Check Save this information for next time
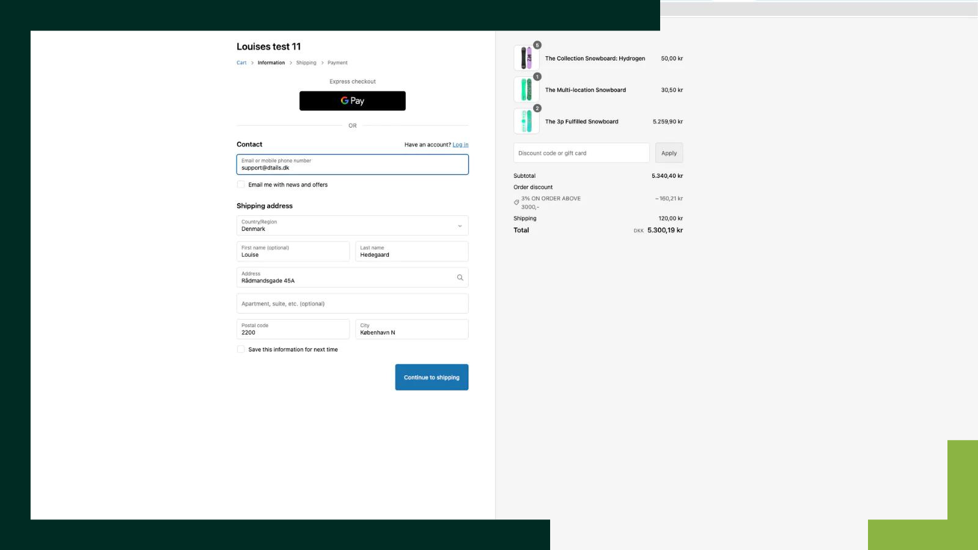Screen dimensions: 978x550 pyautogui.click(x=240, y=349)
